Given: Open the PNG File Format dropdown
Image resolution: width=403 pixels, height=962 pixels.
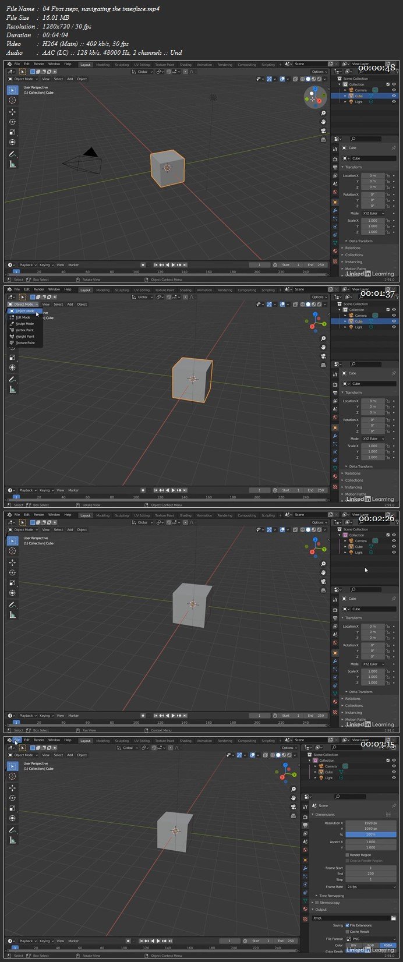Looking at the screenshot, I should (x=370, y=939).
